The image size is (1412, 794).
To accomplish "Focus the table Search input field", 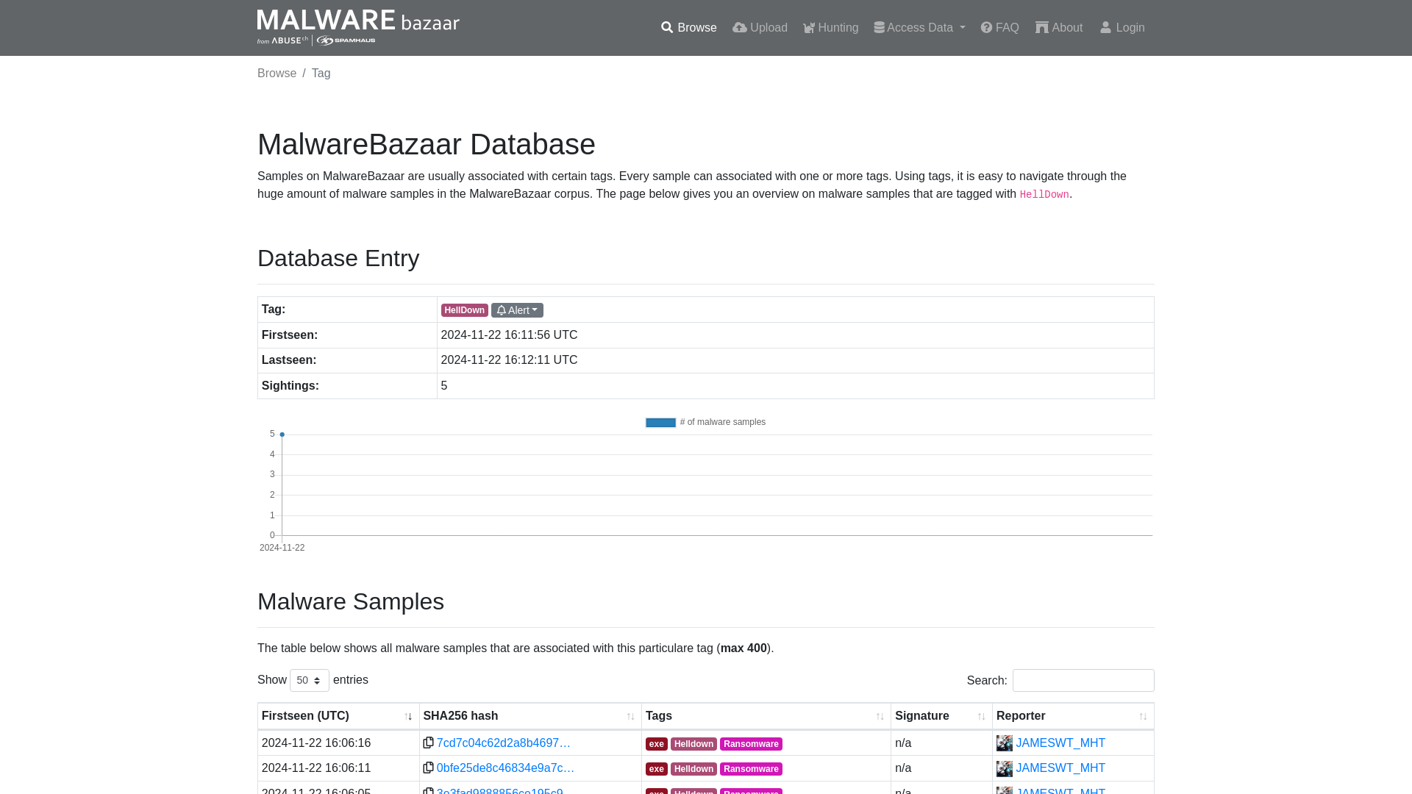I will [x=1083, y=681].
